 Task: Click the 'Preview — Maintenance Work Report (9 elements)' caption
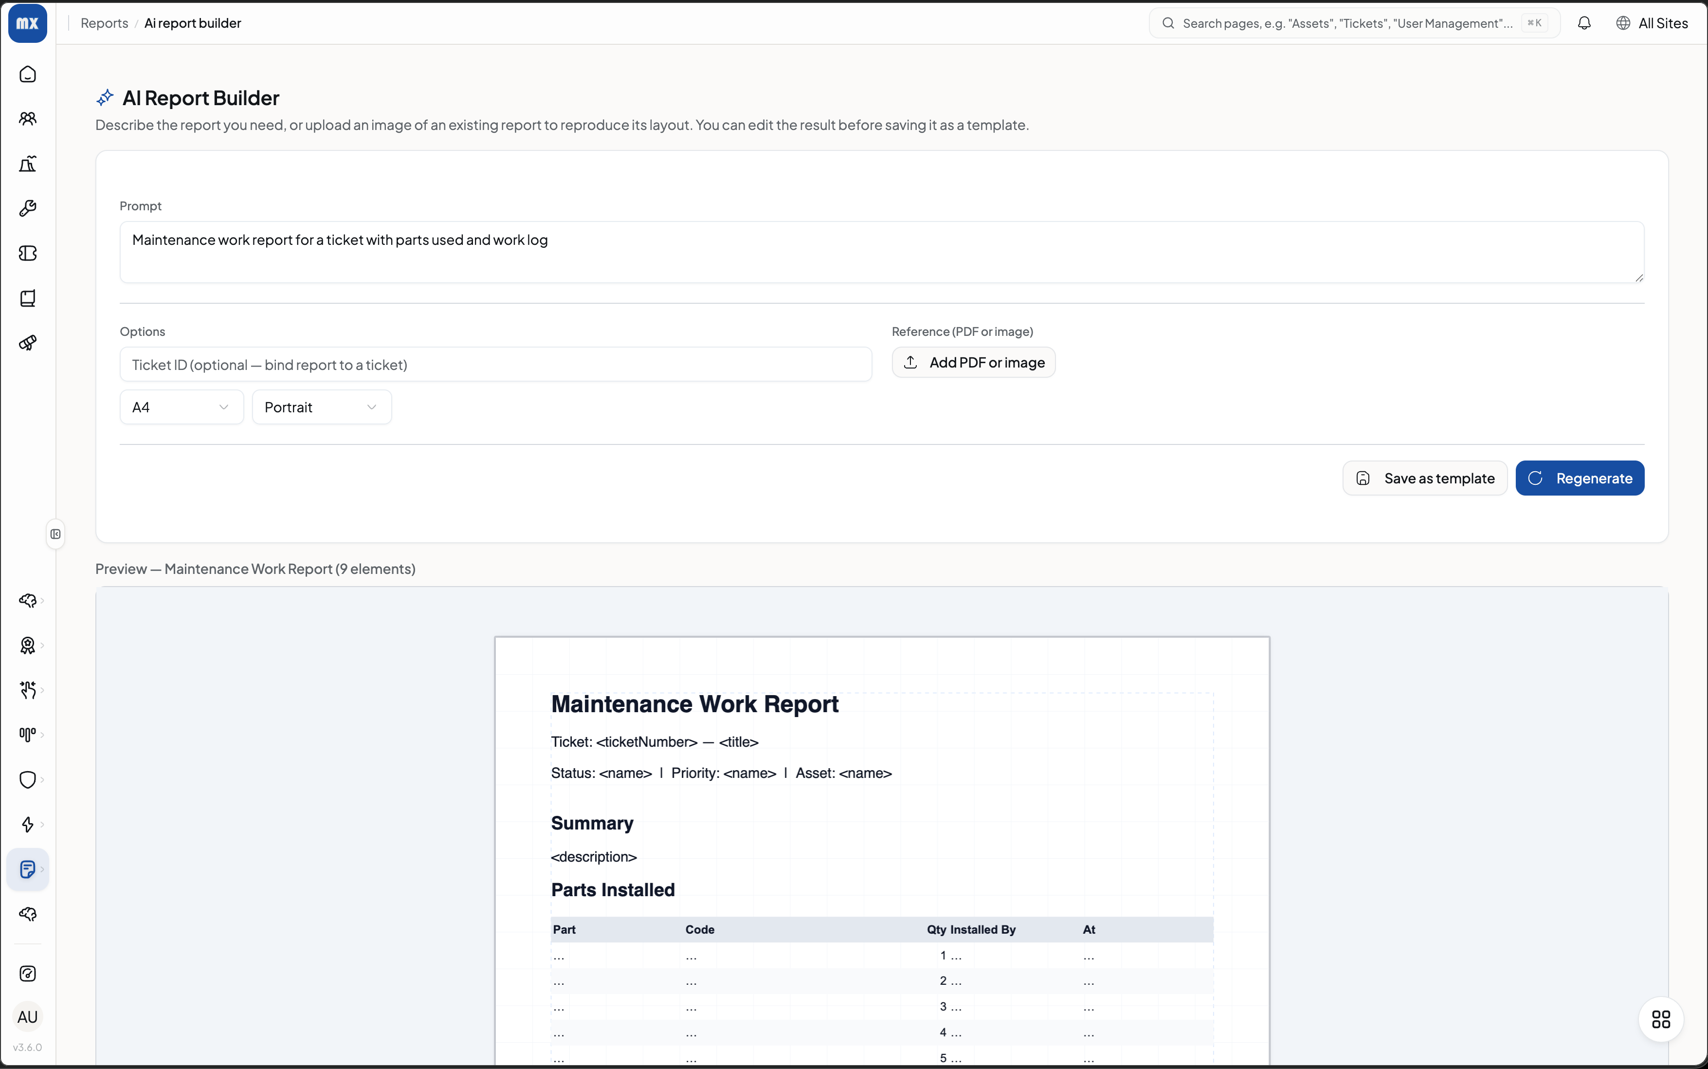255,569
